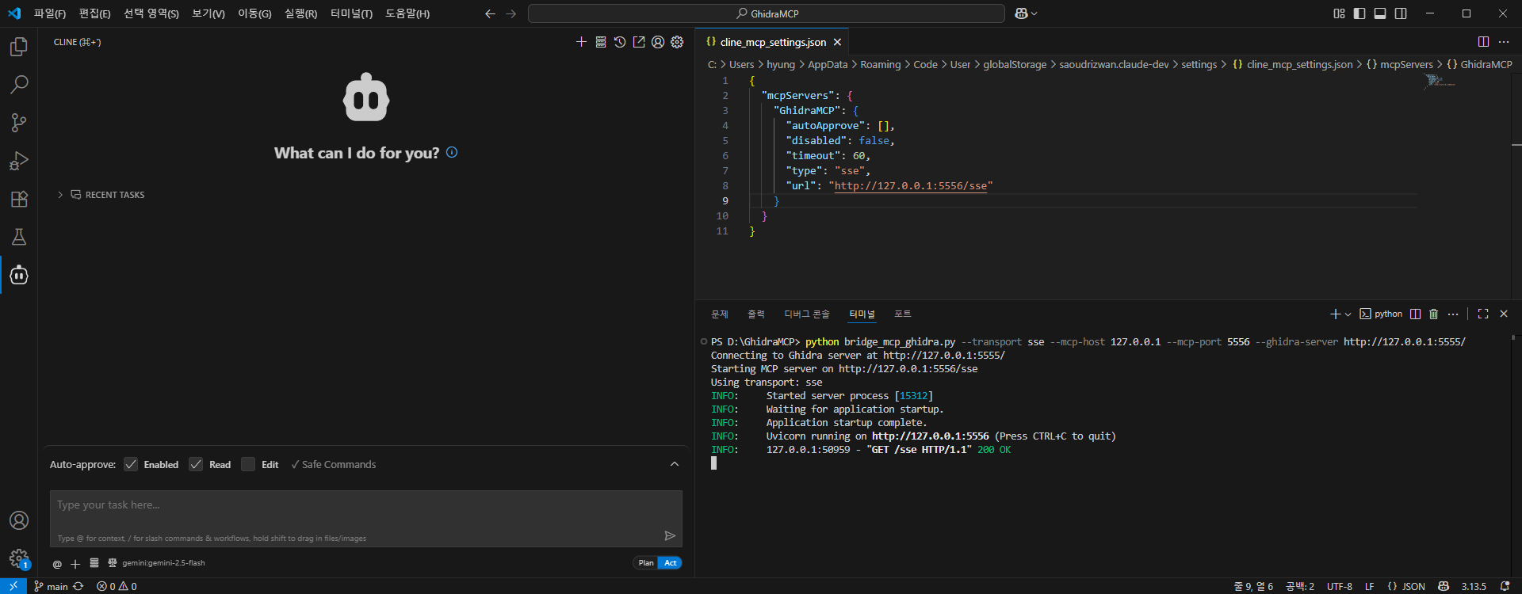Open the UTF-8 encoding selector

(x=1340, y=586)
